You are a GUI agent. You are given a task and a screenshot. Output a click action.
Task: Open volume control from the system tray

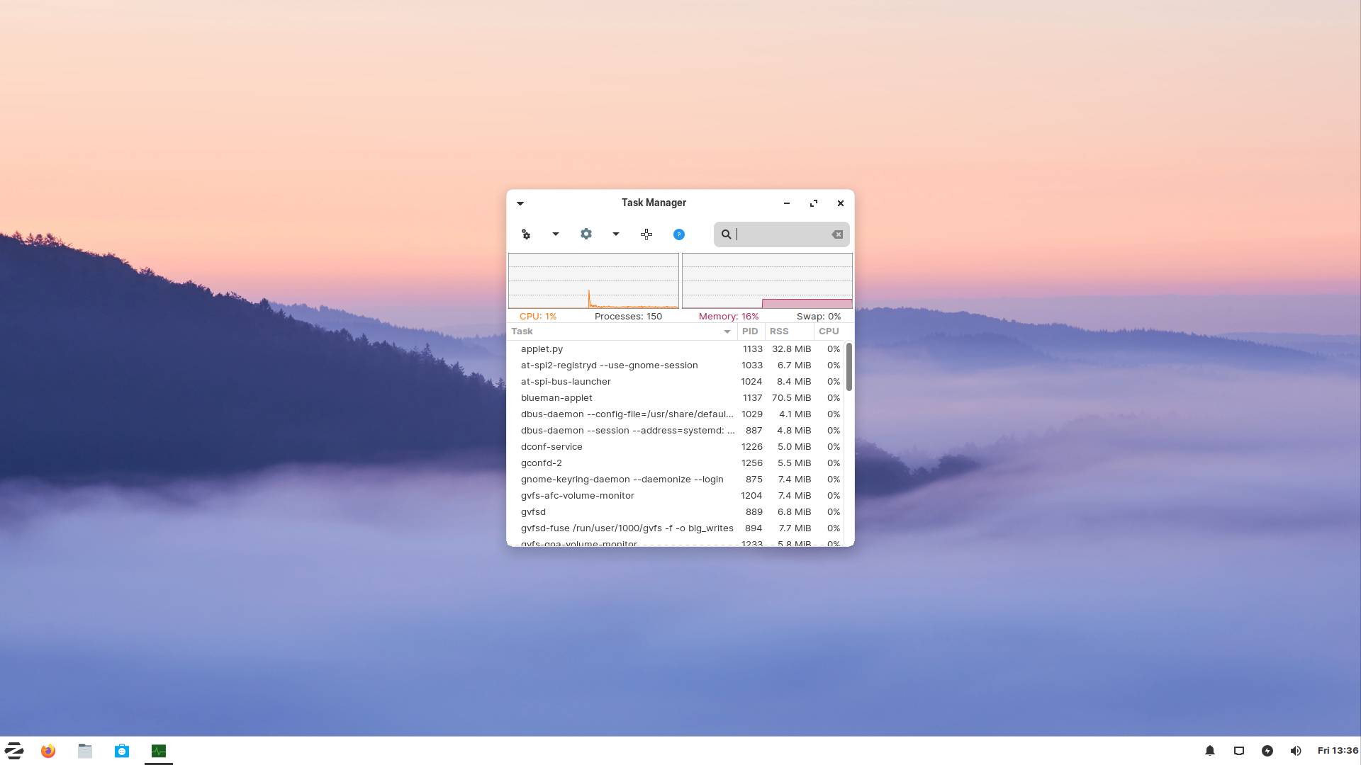(x=1296, y=750)
